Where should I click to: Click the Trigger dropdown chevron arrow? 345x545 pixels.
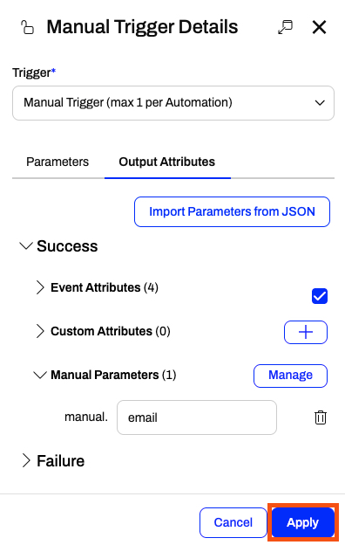tap(320, 103)
